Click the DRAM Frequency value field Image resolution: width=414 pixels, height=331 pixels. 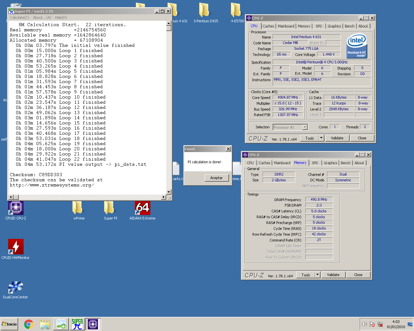[319, 199]
